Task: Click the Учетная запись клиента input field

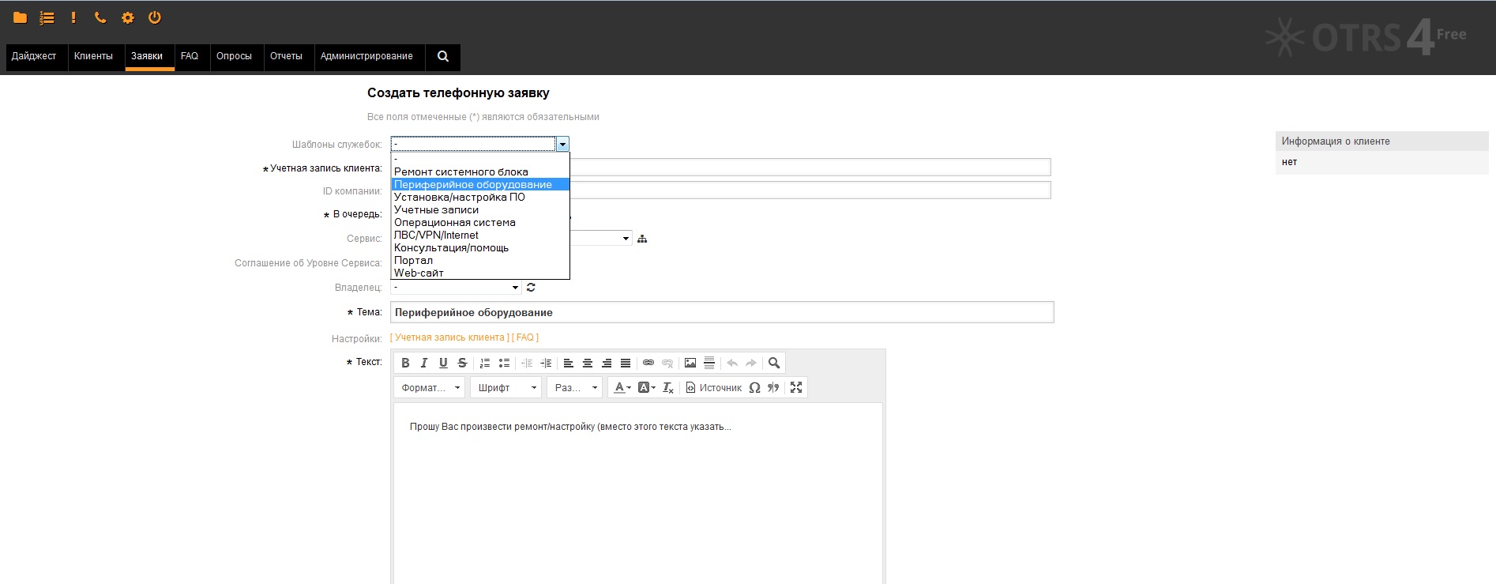Action: click(x=810, y=168)
